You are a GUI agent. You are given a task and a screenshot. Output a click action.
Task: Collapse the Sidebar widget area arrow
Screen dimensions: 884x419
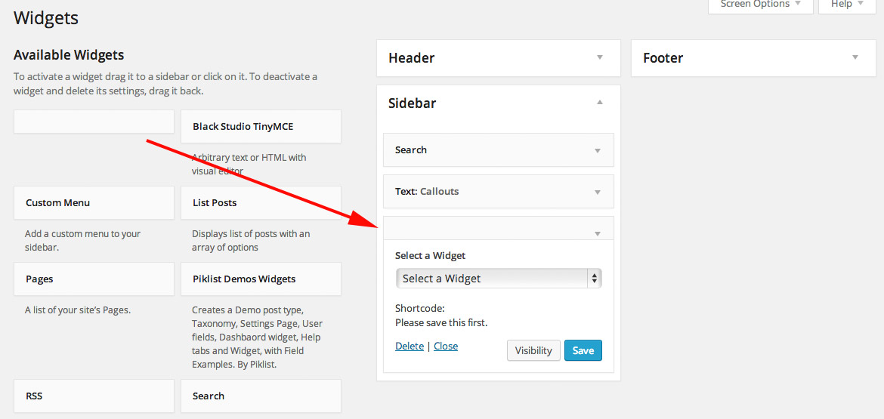pos(600,103)
